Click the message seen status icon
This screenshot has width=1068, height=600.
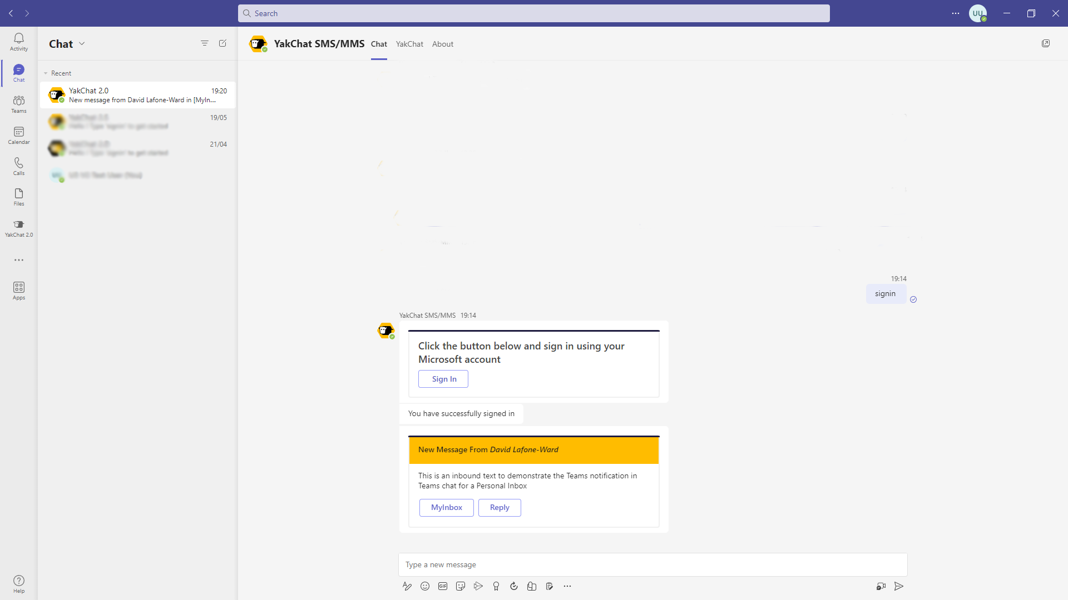tap(913, 299)
